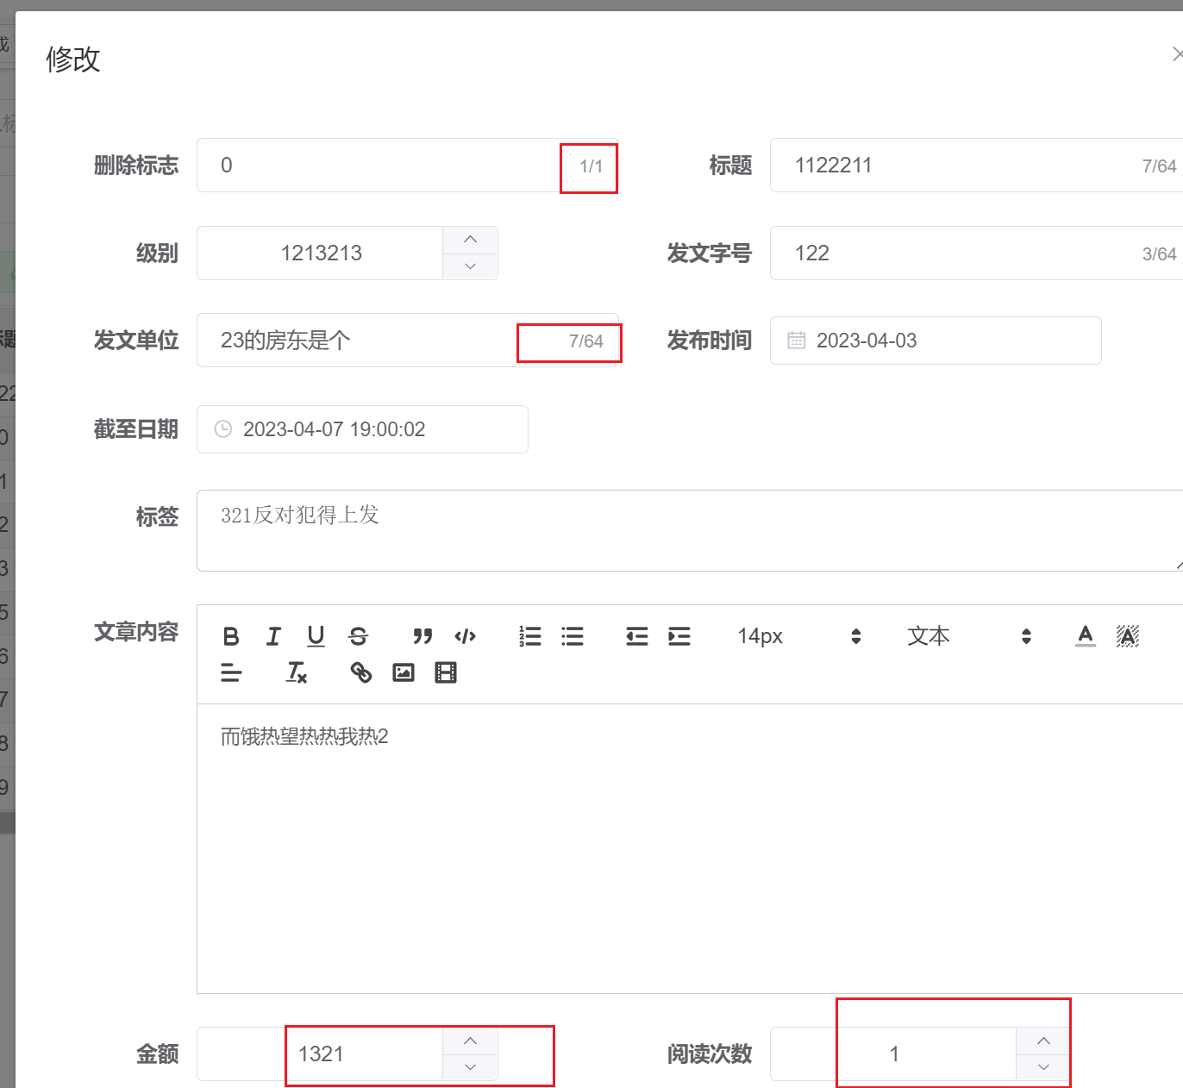Click the 删除标志 input field
Viewport: 1183px width, 1088px height.
tap(407, 166)
